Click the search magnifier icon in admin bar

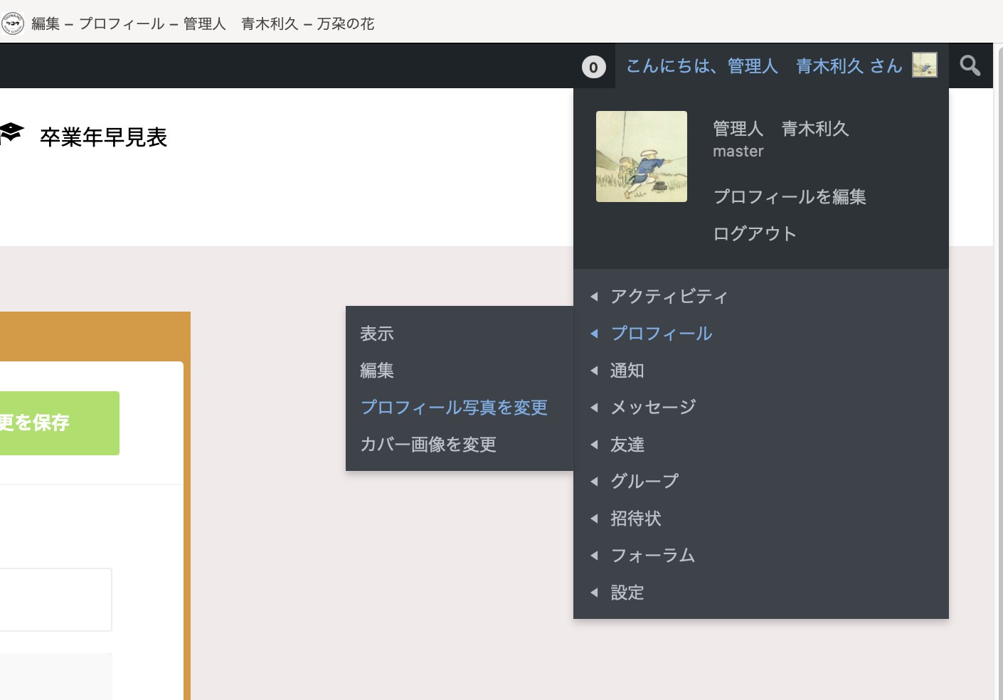[x=970, y=66]
